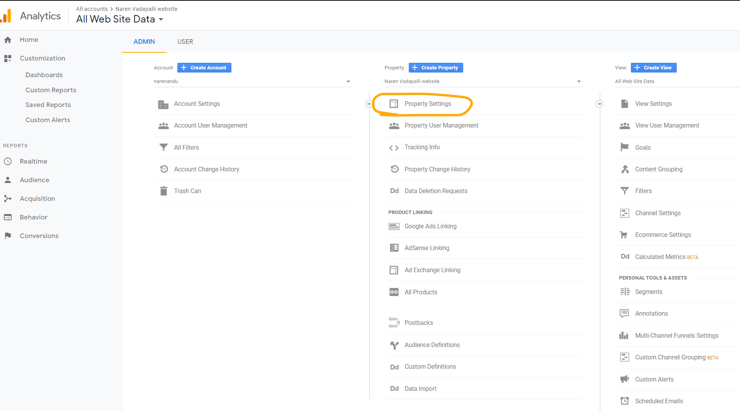Viewport: 740px width, 411px height.
Task: Click the AdSense Linking icon
Action: pos(394,248)
